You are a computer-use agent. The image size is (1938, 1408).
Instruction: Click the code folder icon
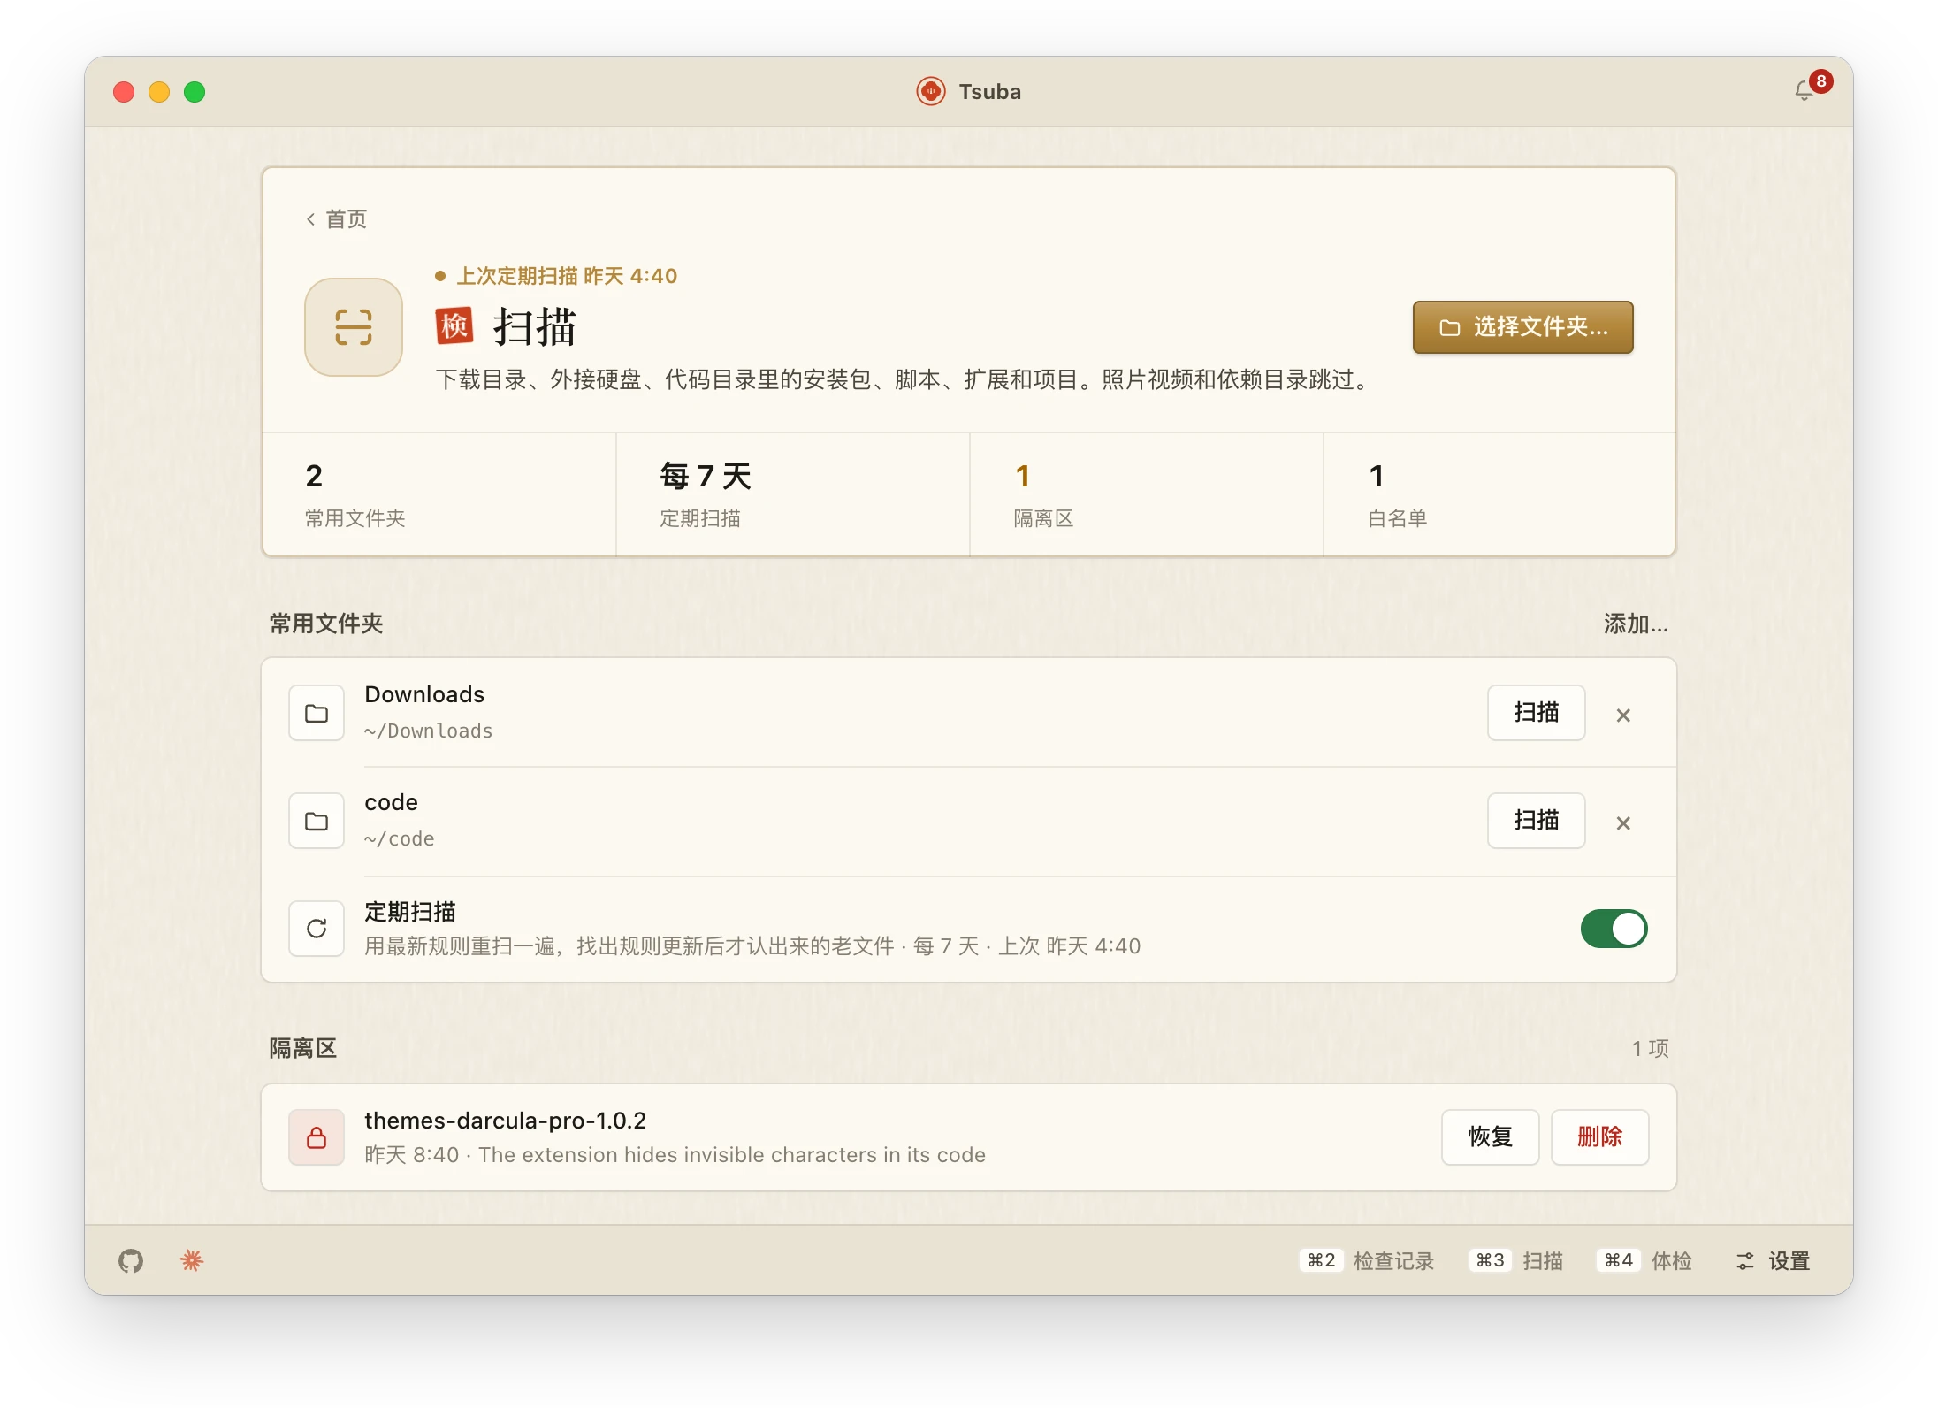click(x=317, y=821)
